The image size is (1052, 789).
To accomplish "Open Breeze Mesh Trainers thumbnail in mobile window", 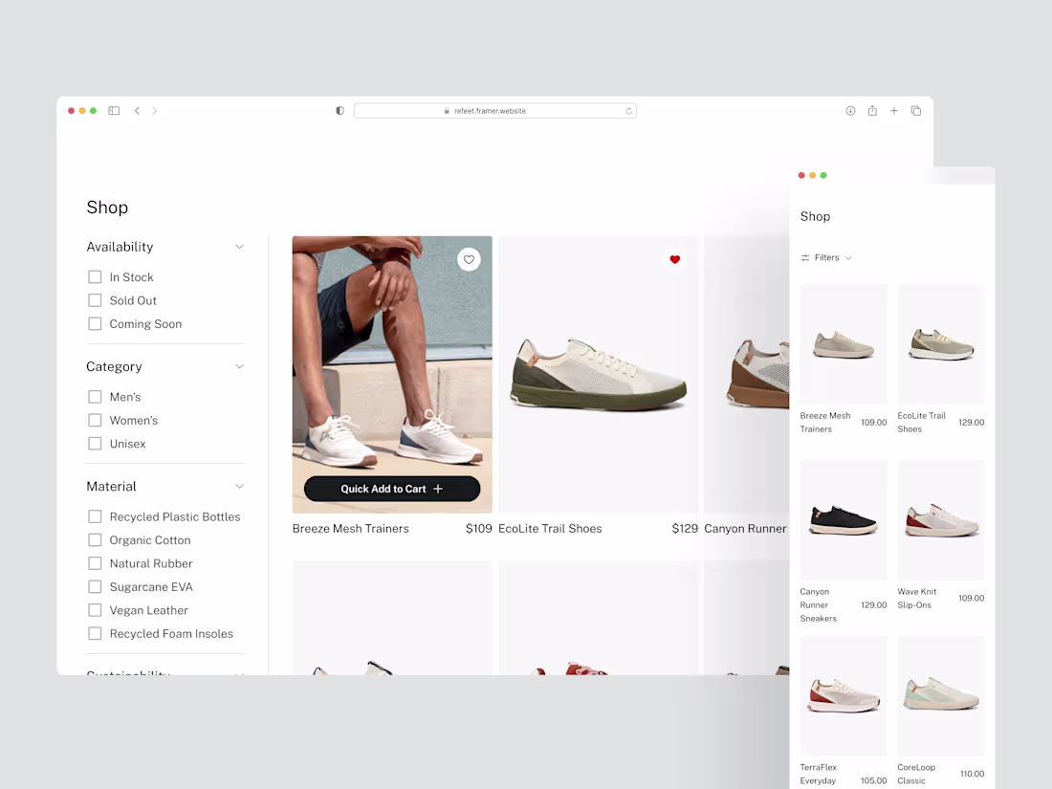I will point(844,344).
